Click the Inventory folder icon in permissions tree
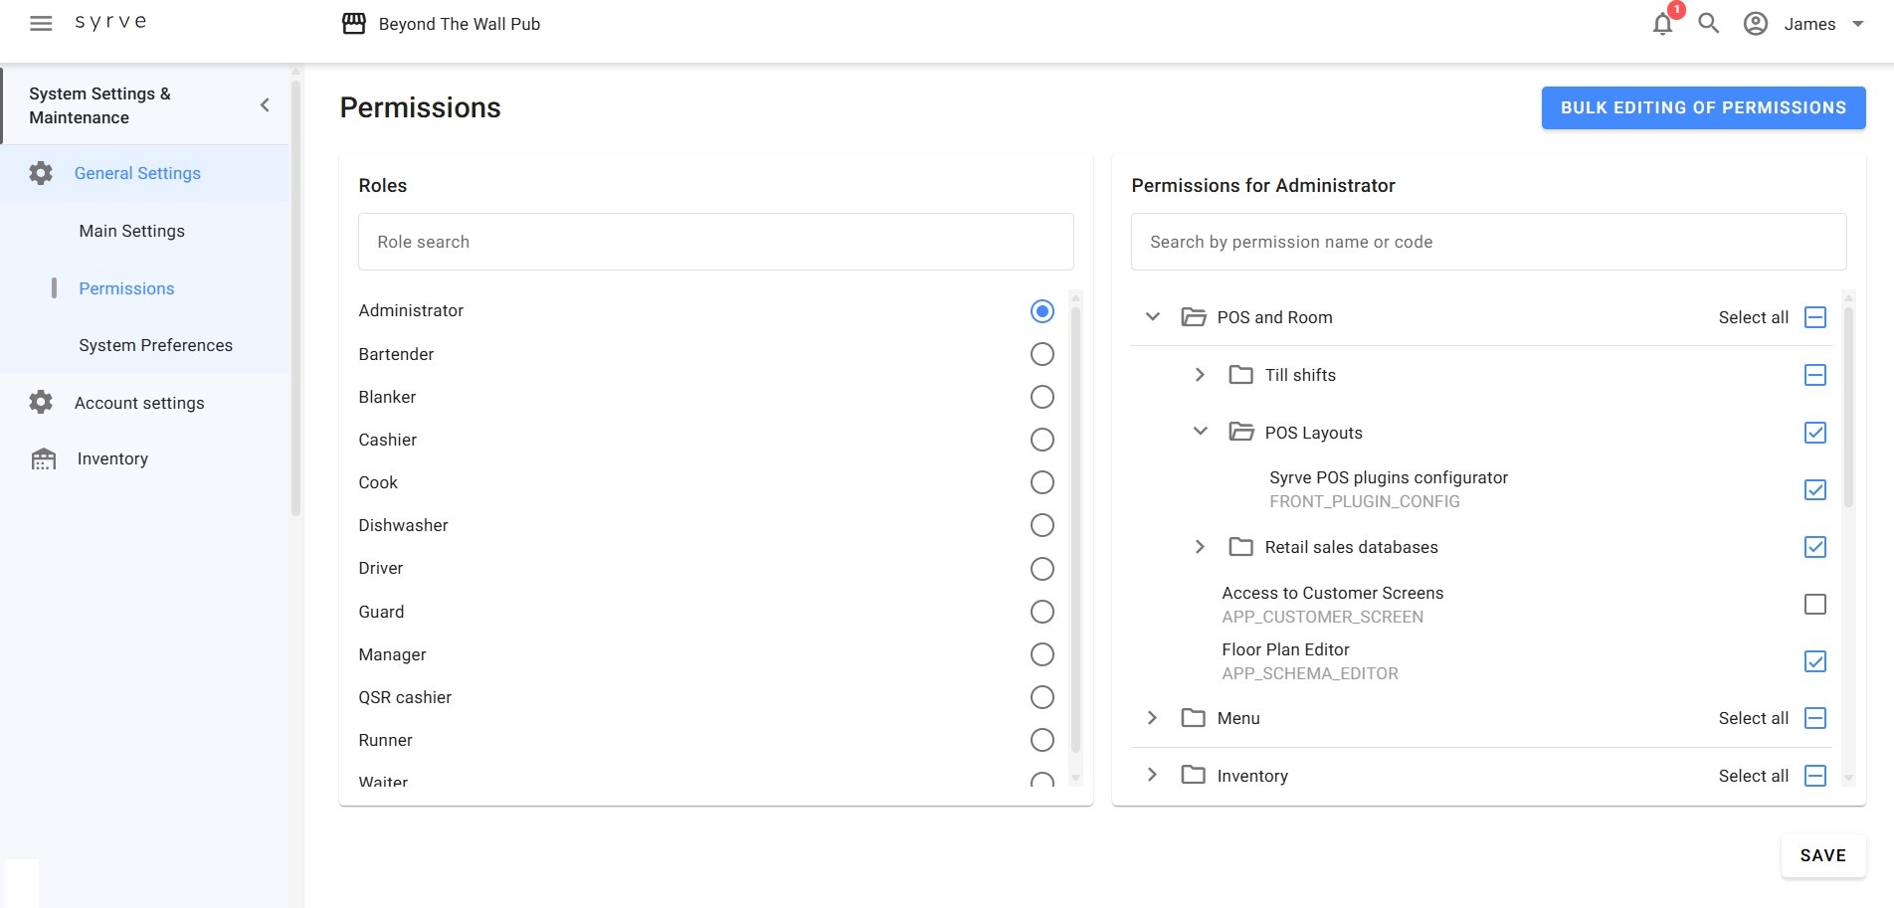 click(1193, 775)
